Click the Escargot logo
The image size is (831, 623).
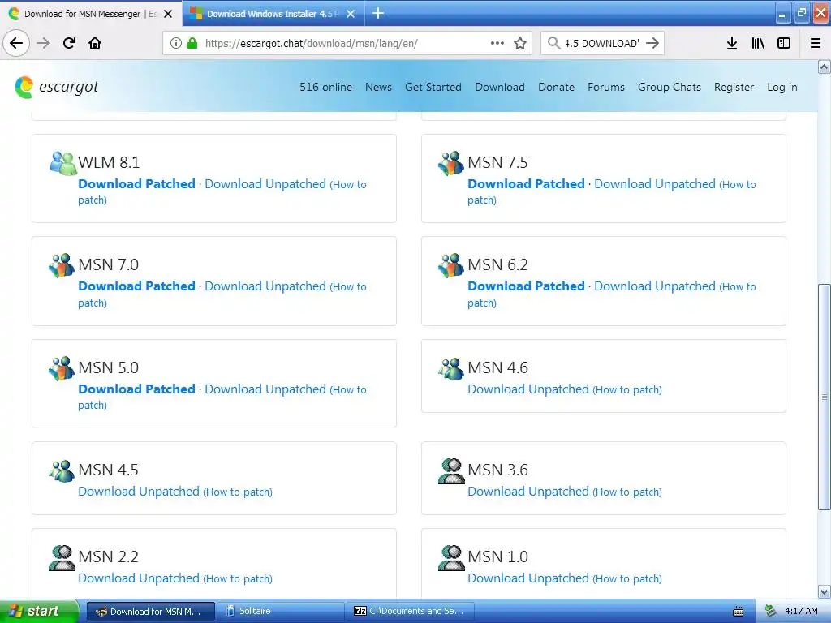click(57, 87)
